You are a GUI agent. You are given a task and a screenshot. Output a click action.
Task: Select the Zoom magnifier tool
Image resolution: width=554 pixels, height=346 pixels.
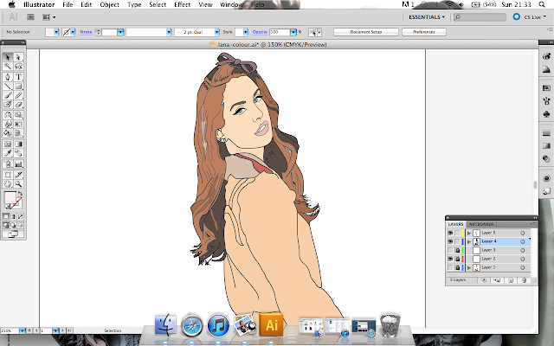18,183
